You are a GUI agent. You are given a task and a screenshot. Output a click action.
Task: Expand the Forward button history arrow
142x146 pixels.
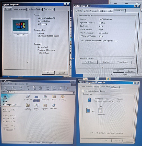(x=17, y=88)
